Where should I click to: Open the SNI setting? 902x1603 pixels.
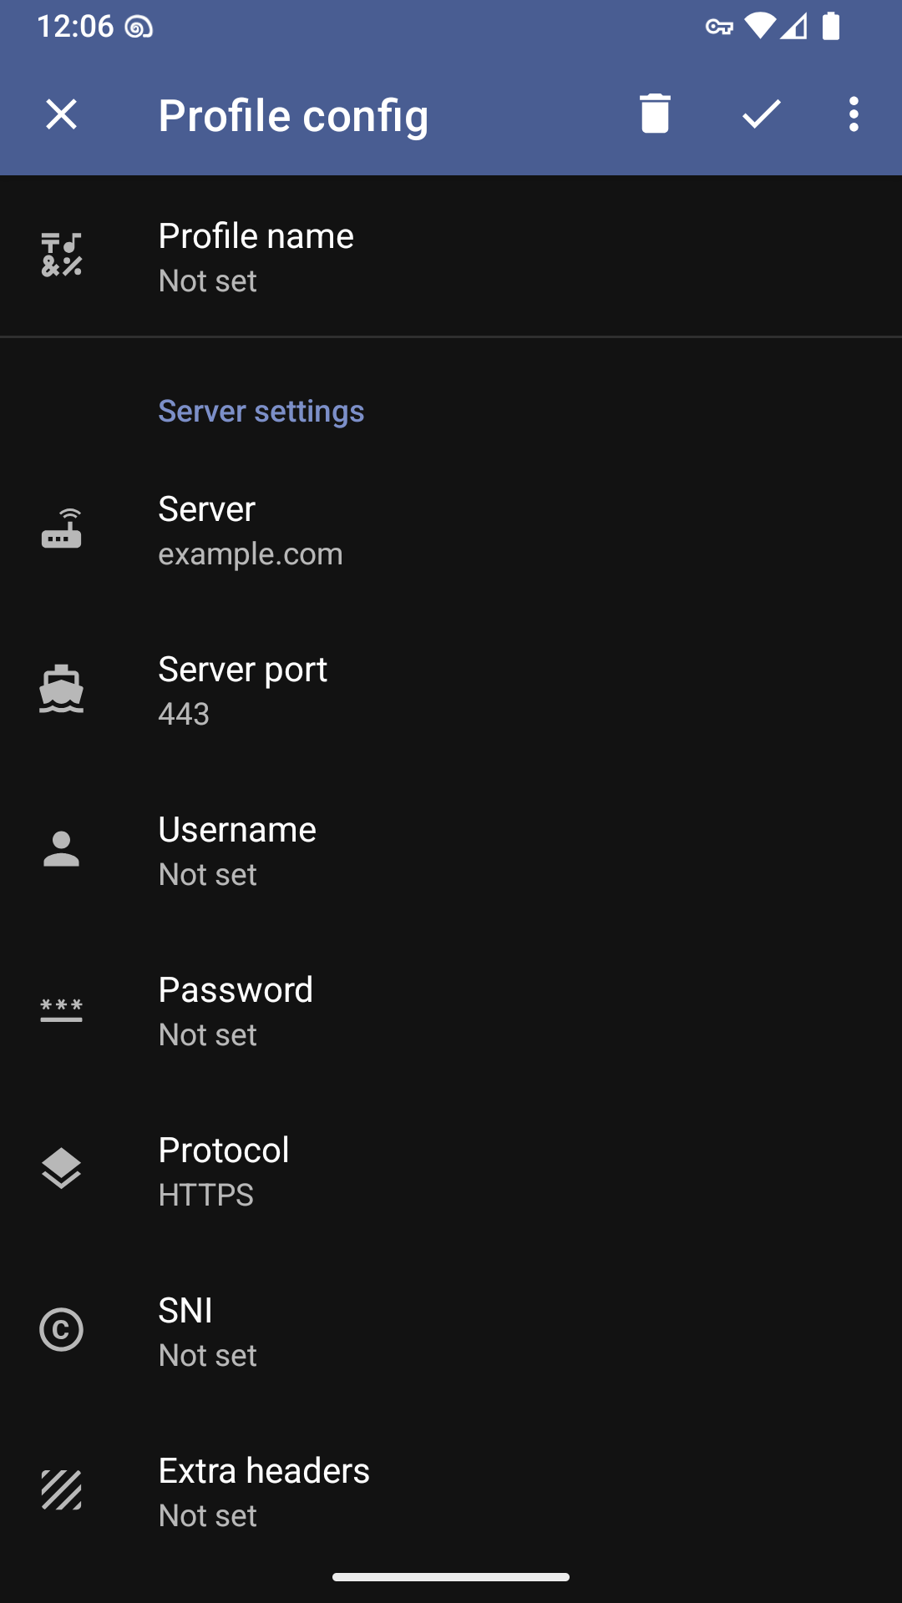tap(451, 1331)
